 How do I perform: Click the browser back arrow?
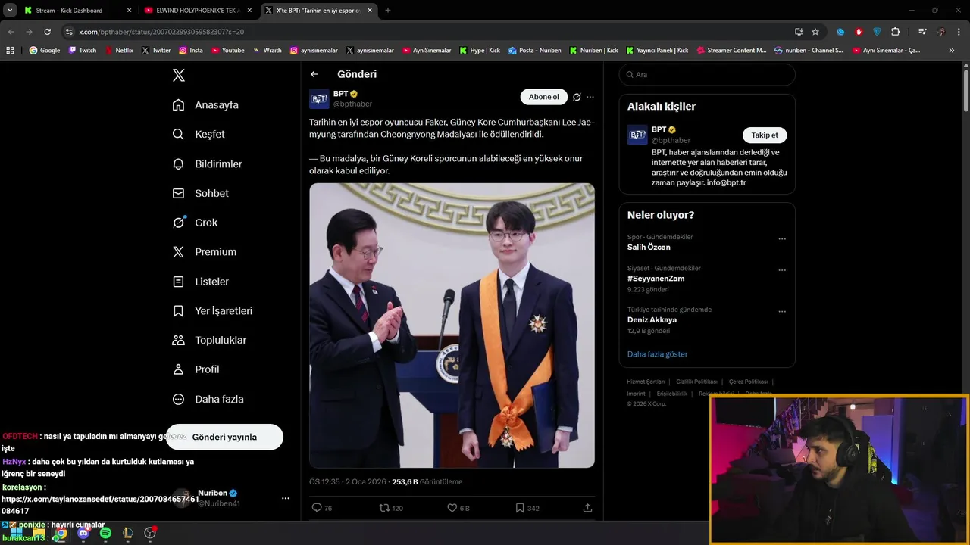pos(11,32)
